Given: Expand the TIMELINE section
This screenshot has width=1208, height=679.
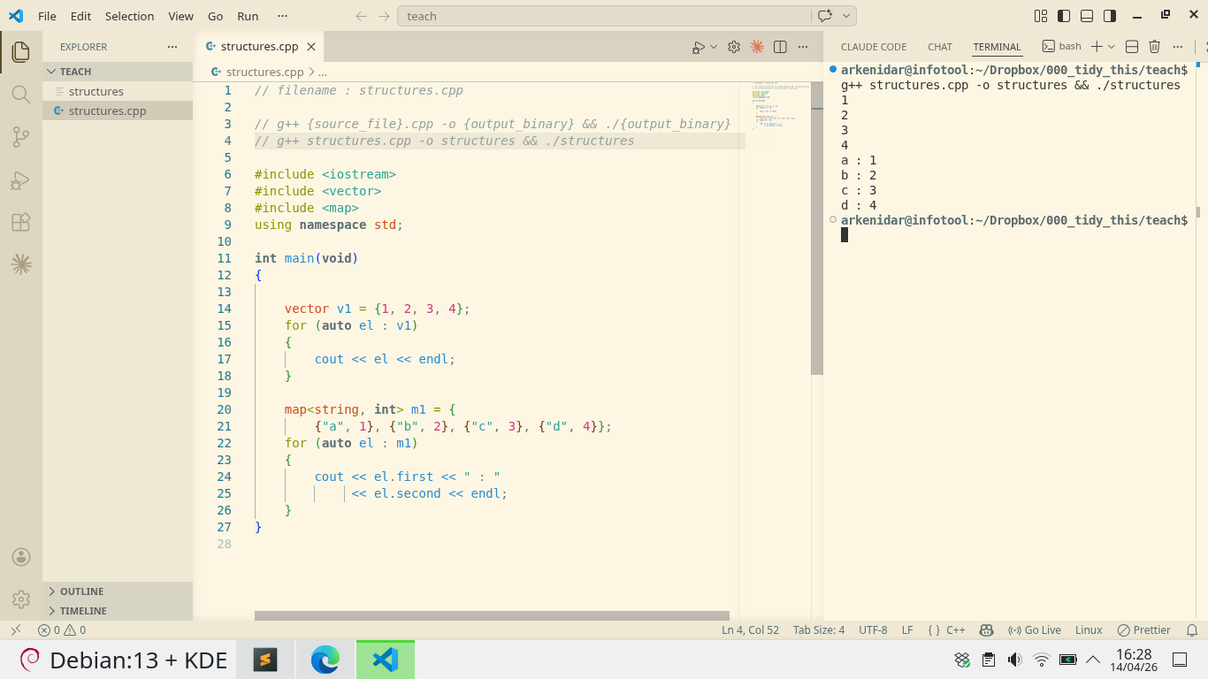Looking at the screenshot, I should pyautogui.click(x=83, y=611).
